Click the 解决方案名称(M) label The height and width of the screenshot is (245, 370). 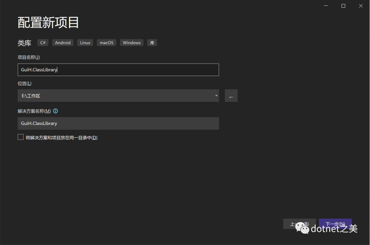[34, 111]
